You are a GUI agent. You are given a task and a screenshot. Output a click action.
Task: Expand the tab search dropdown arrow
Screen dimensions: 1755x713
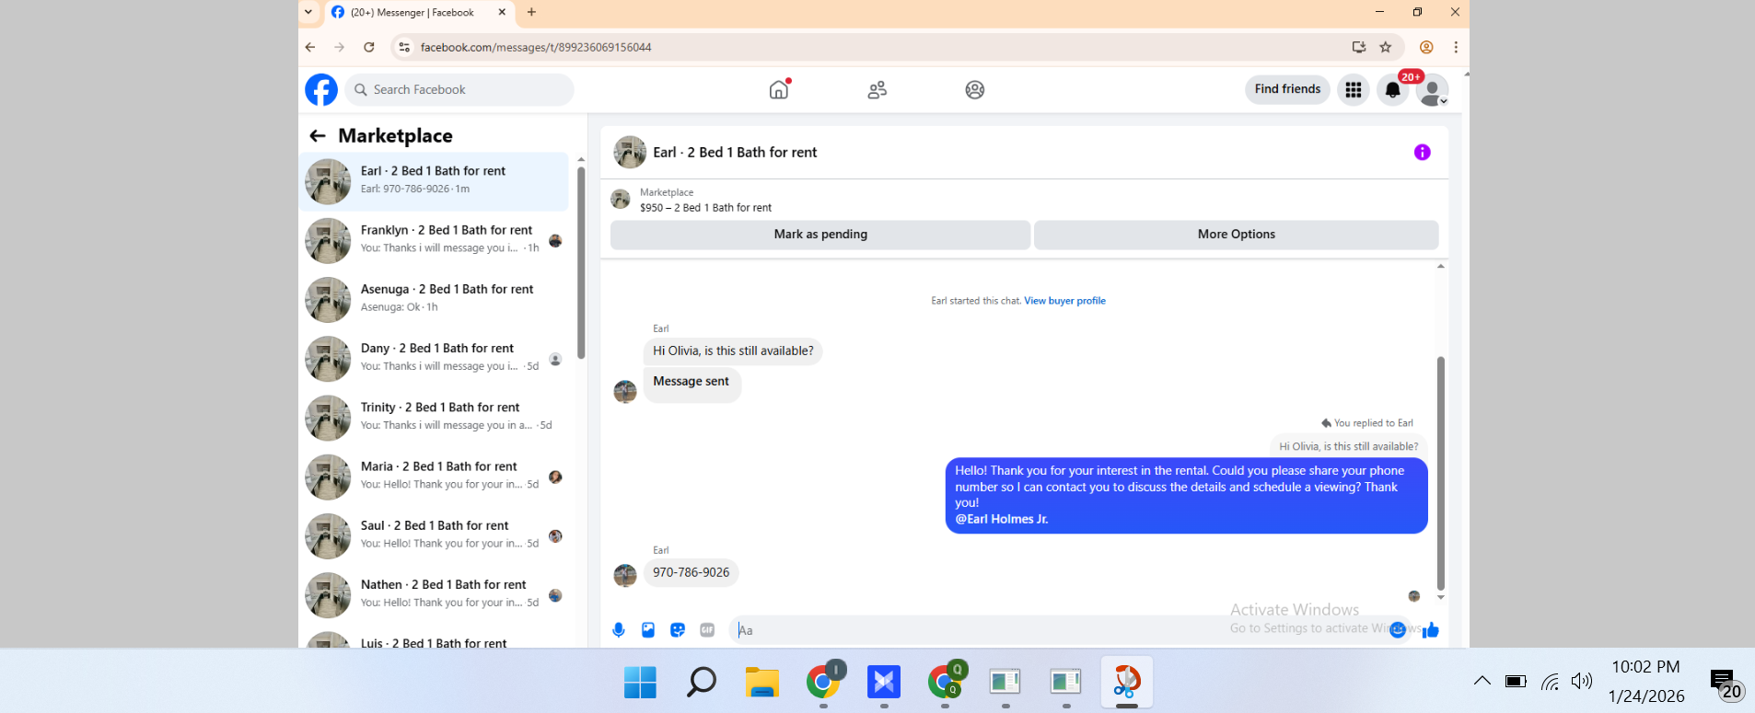308,12
